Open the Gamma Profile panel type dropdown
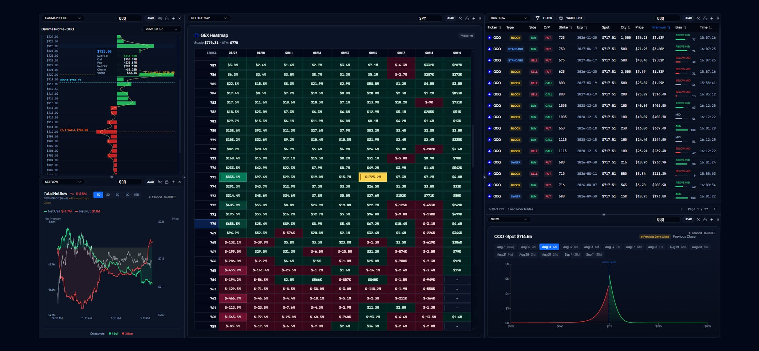Screen dimensions: 759x351 click(x=63, y=18)
